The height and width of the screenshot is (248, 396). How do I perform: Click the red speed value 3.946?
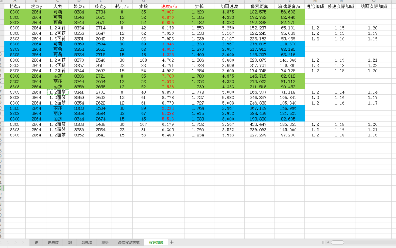tap(169, 44)
